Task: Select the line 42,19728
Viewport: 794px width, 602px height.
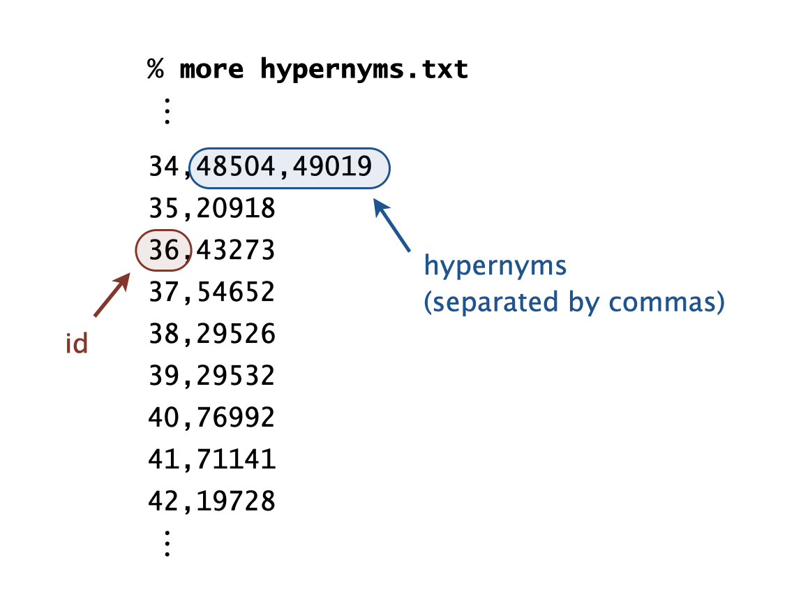Action: tap(212, 501)
